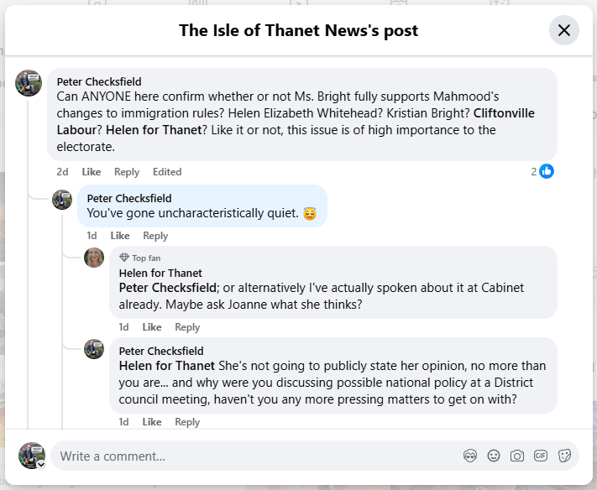Like Peter Checksfield's top-level comment
Image resolution: width=597 pixels, height=490 pixels.
[x=92, y=172]
